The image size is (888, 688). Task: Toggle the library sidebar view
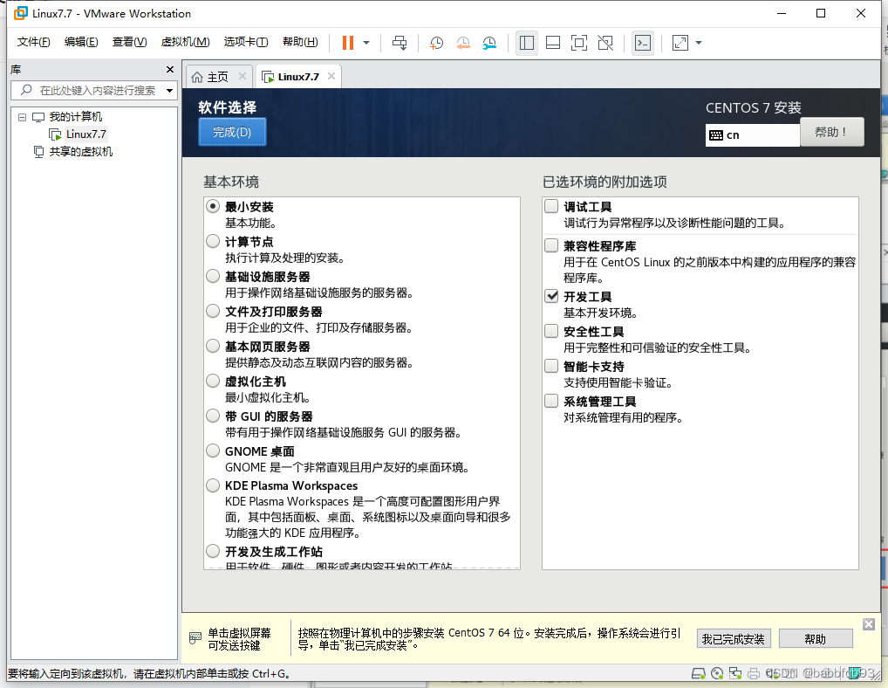coord(527,43)
